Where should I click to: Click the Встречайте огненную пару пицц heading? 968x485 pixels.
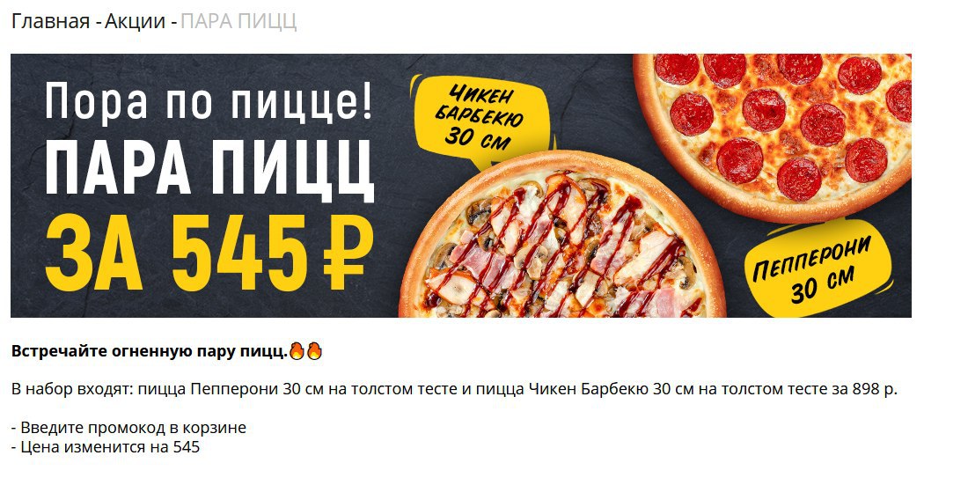coord(150,352)
